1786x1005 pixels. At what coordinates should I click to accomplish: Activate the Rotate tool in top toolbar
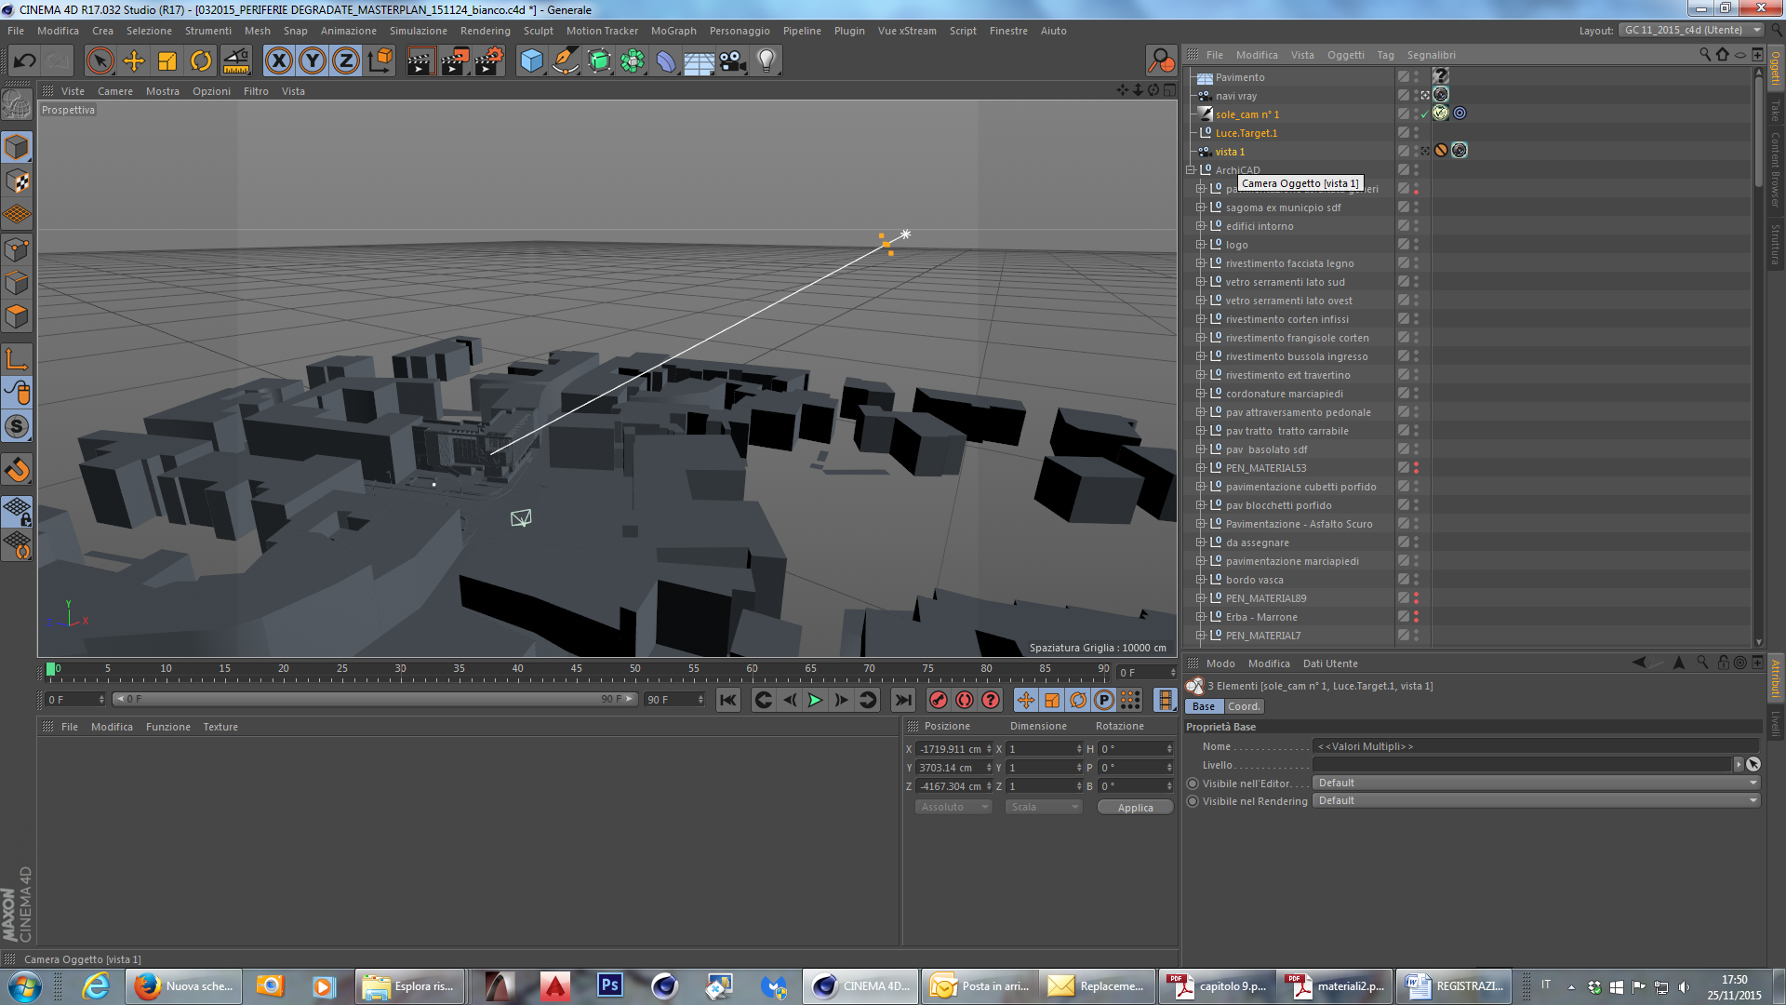(x=201, y=61)
